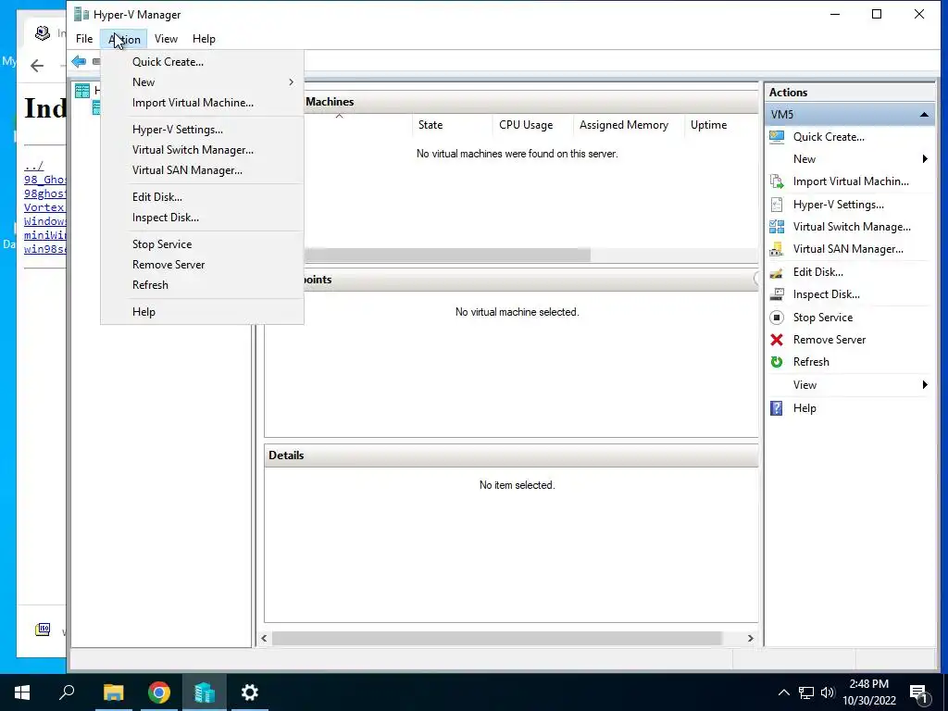This screenshot has width=948, height=711.
Task: Click Stop Service icon in Actions pane
Action: click(777, 318)
